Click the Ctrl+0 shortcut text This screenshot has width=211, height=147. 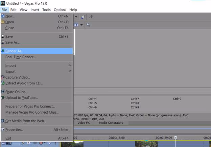click(177, 99)
